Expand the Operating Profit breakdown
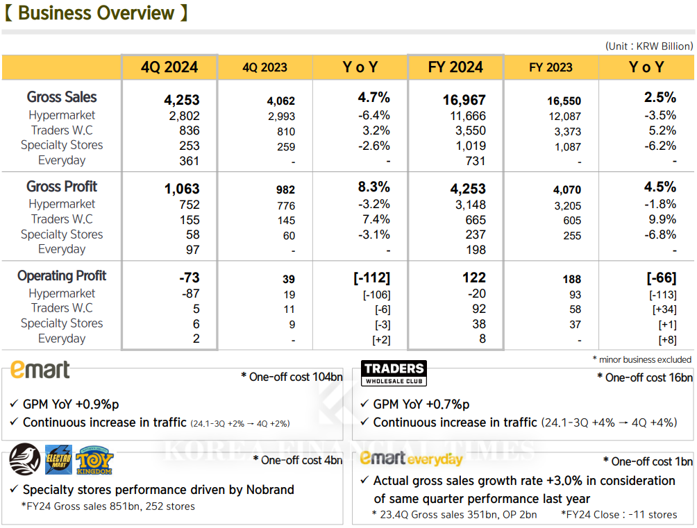 61,275
